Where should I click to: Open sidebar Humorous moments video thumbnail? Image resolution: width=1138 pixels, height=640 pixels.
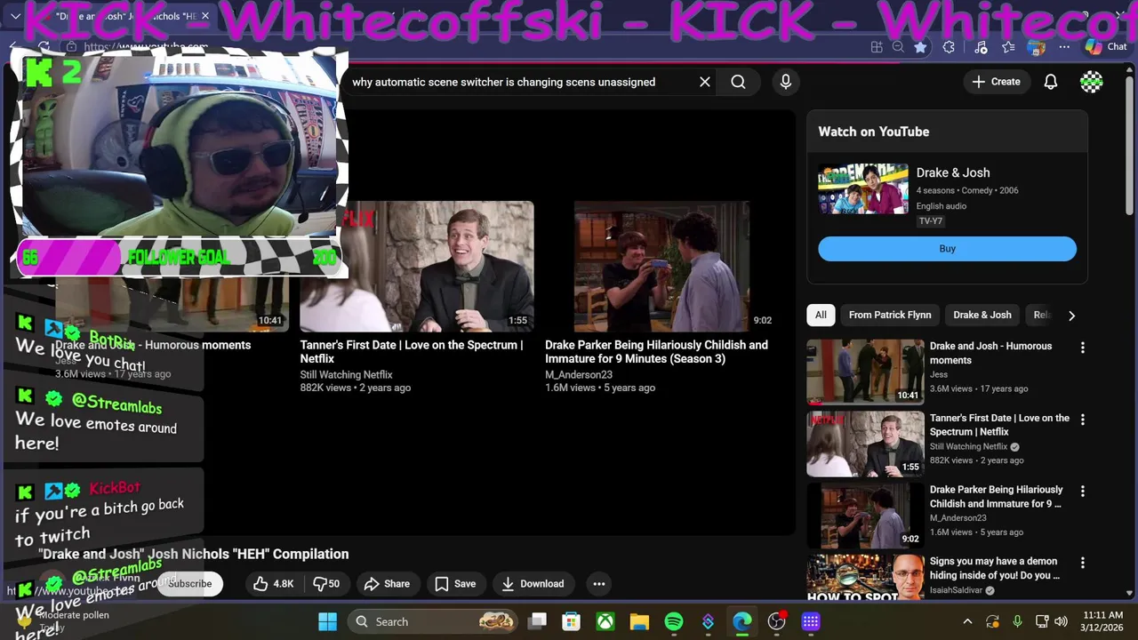[865, 372]
